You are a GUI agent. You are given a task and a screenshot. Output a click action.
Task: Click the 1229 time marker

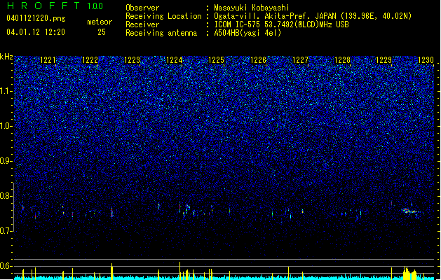pos(384,60)
